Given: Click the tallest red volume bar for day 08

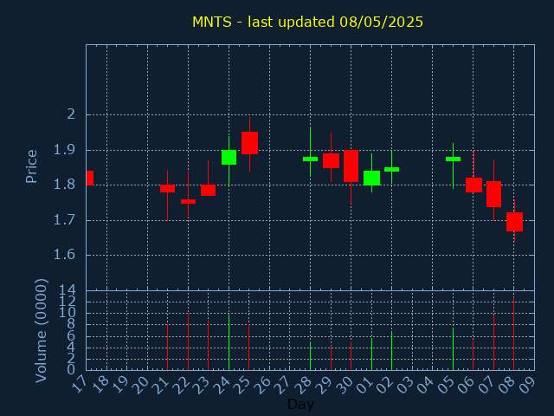Looking at the screenshot, I should pyautogui.click(x=513, y=334).
